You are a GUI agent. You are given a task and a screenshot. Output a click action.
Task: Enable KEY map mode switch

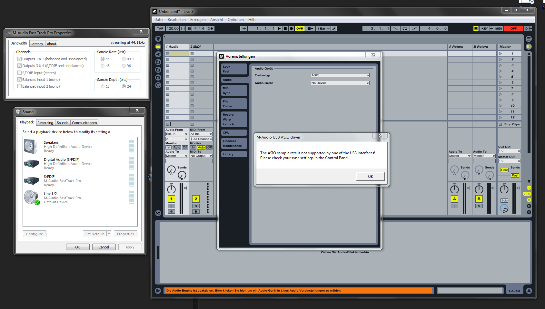click(484, 29)
